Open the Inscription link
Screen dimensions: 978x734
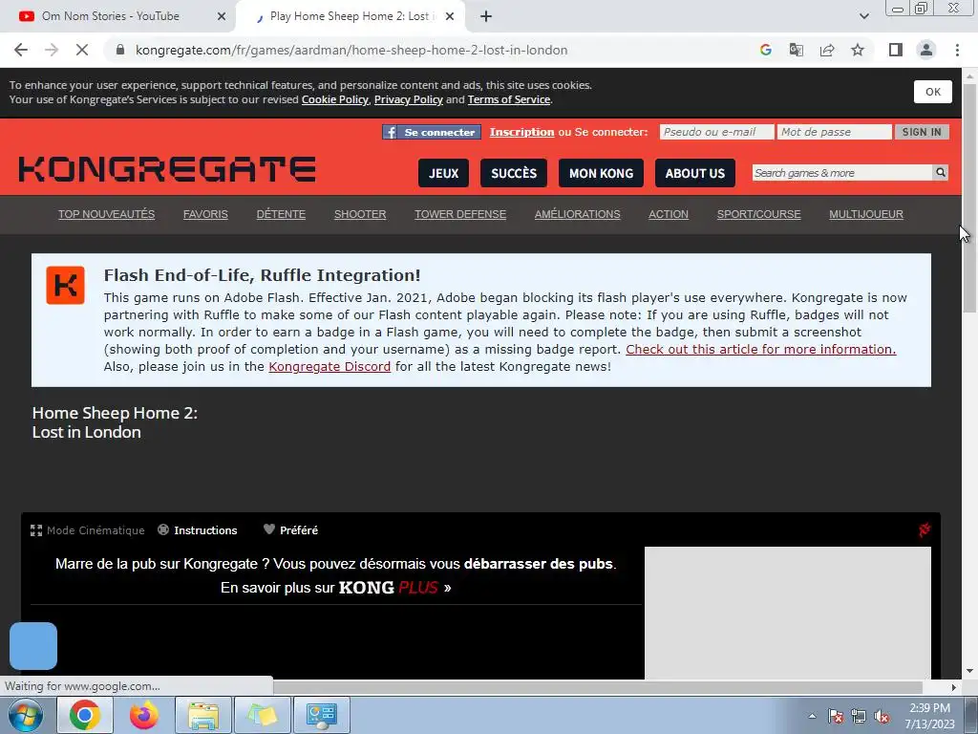coord(521,132)
